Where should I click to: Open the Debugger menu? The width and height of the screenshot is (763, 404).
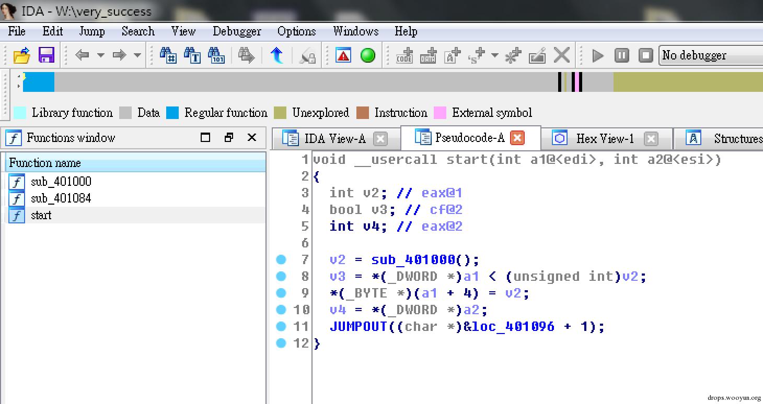click(x=237, y=31)
